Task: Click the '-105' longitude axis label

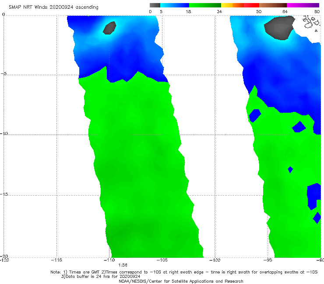Action: click(x=162, y=260)
